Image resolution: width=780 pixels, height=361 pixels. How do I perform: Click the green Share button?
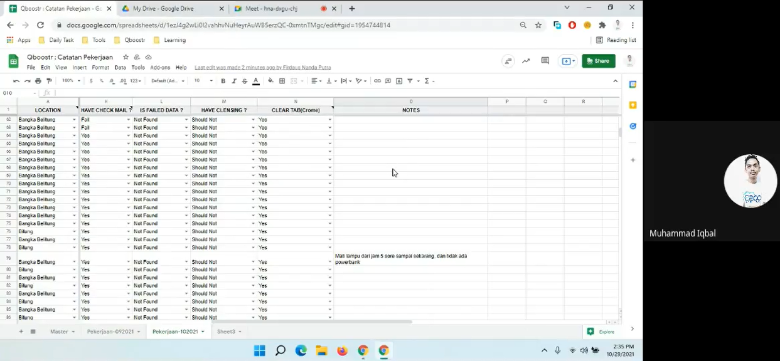point(598,61)
